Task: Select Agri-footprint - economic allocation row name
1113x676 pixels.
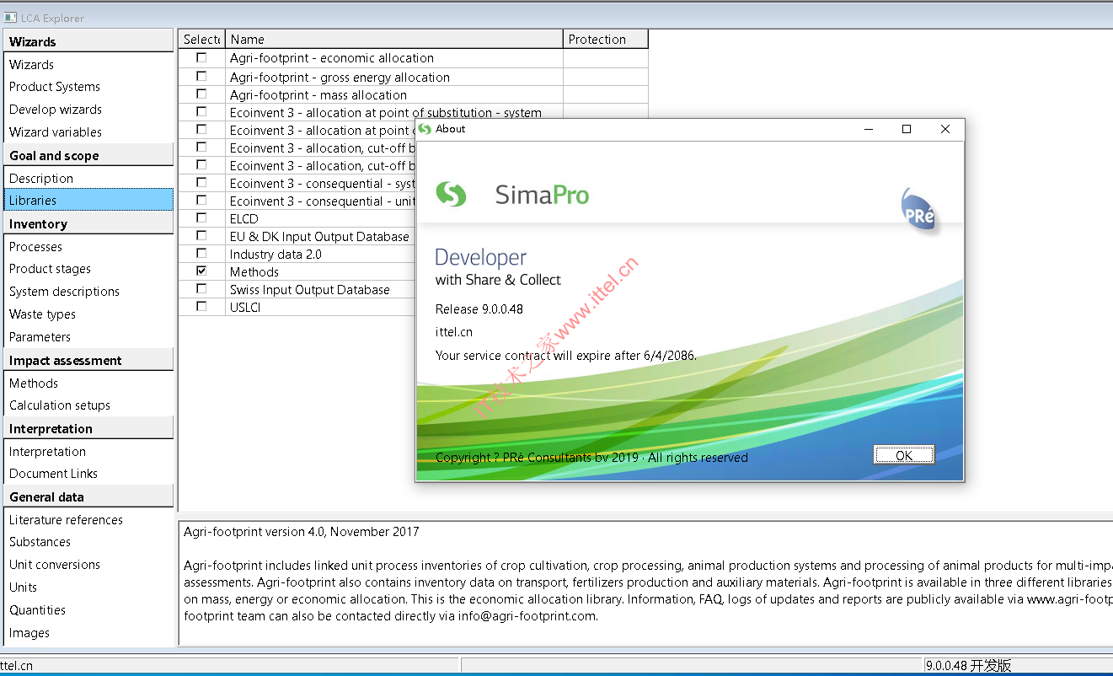Action: pyautogui.click(x=332, y=57)
